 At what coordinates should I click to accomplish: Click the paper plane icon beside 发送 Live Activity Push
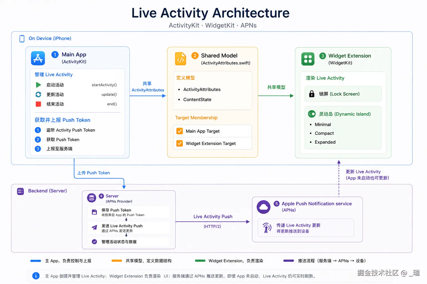(x=94, y=228)
